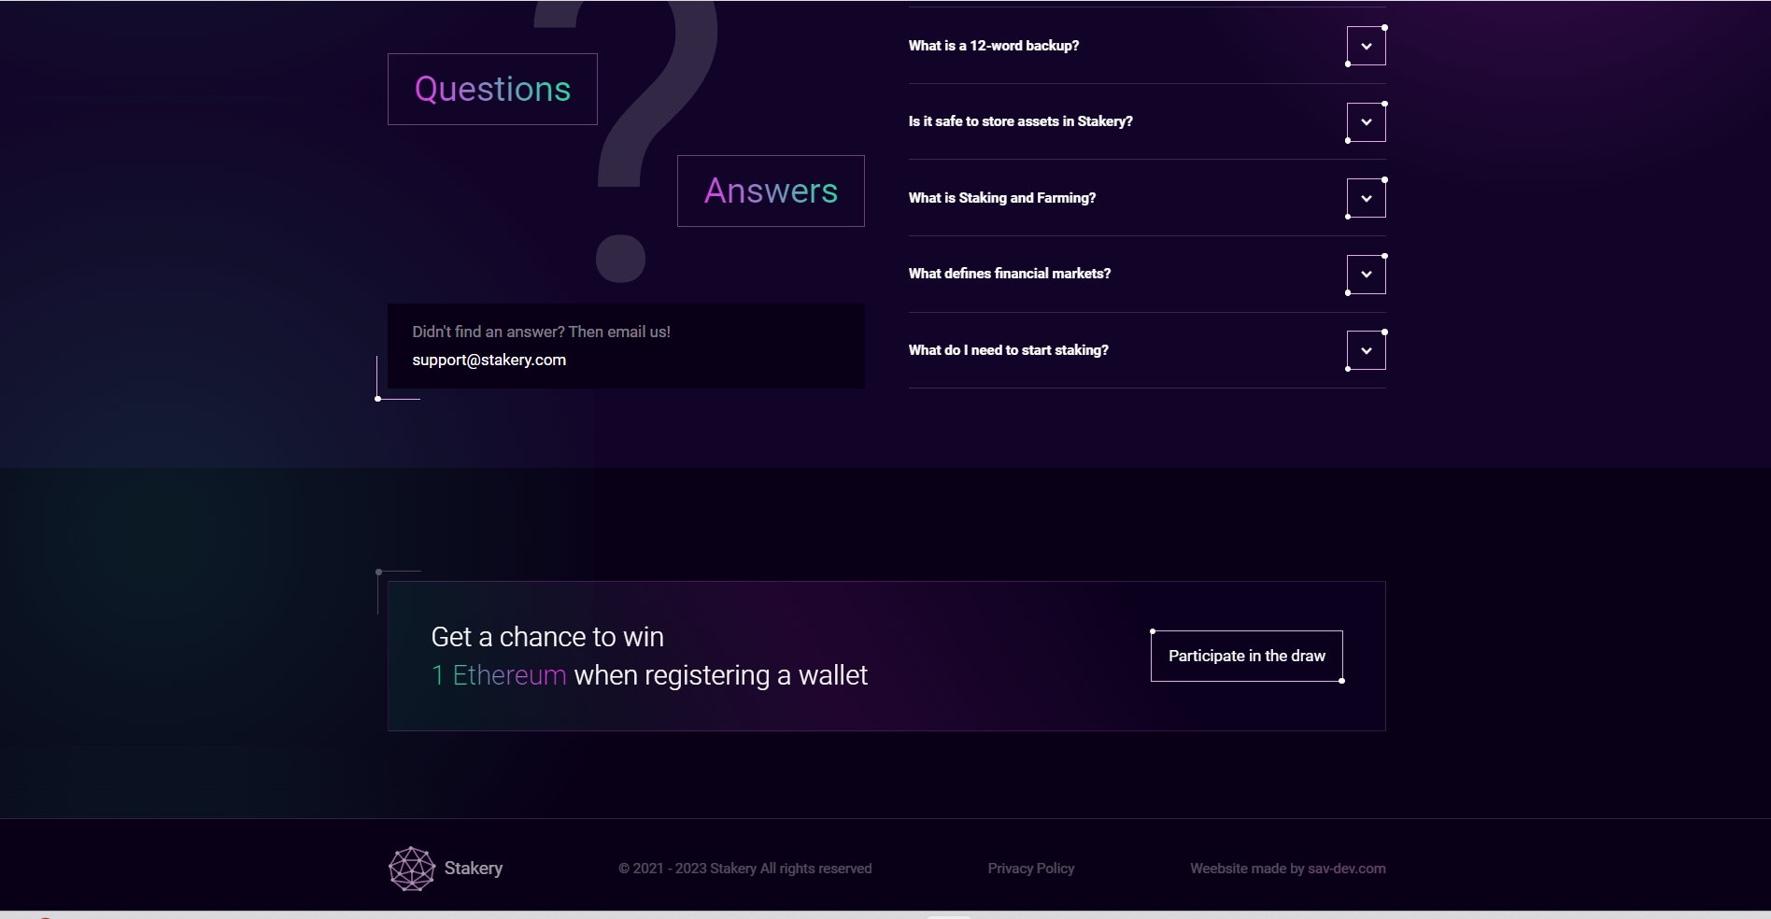Expand the financial markets question chevron
The height and width of the screenshot is (919, 1771).
click(1366, 275)
